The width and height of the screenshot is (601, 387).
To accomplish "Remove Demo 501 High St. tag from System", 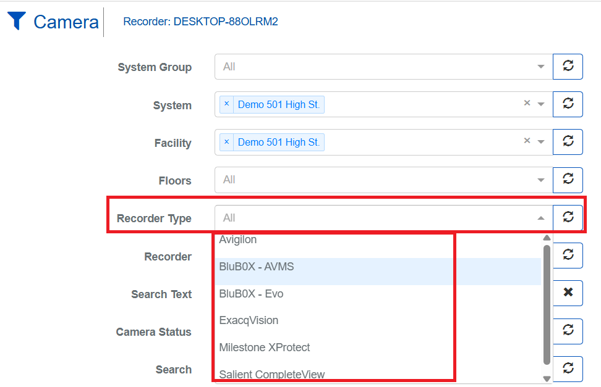I will [226, 104].
